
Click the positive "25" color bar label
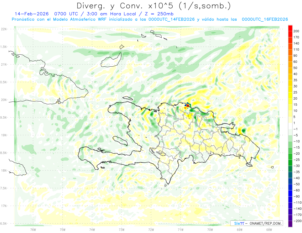click(x=295, y=92)
